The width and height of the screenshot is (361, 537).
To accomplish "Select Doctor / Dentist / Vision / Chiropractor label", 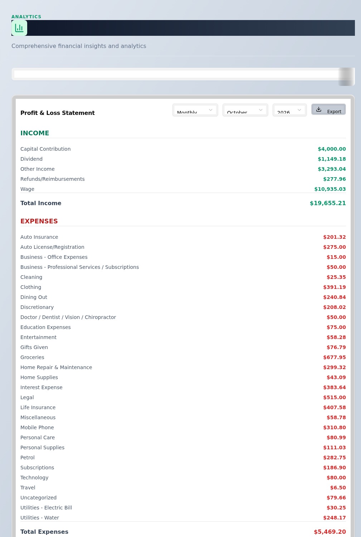I will tap(68, 317).
